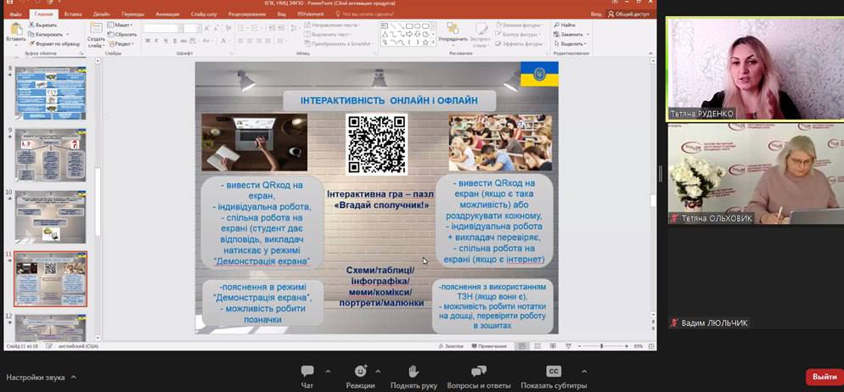This screenshot has width=844, height=392.
Task: Toggle the Заметки notes pane
Action: click(x=453, y=346)
